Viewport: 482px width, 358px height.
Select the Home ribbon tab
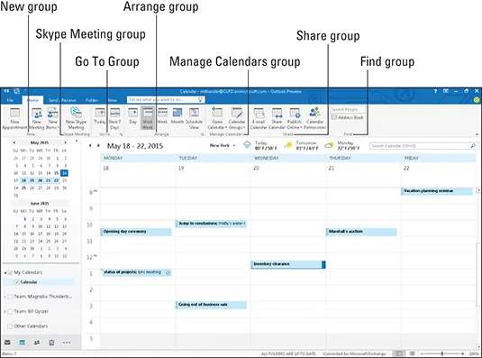coord(32,100)
